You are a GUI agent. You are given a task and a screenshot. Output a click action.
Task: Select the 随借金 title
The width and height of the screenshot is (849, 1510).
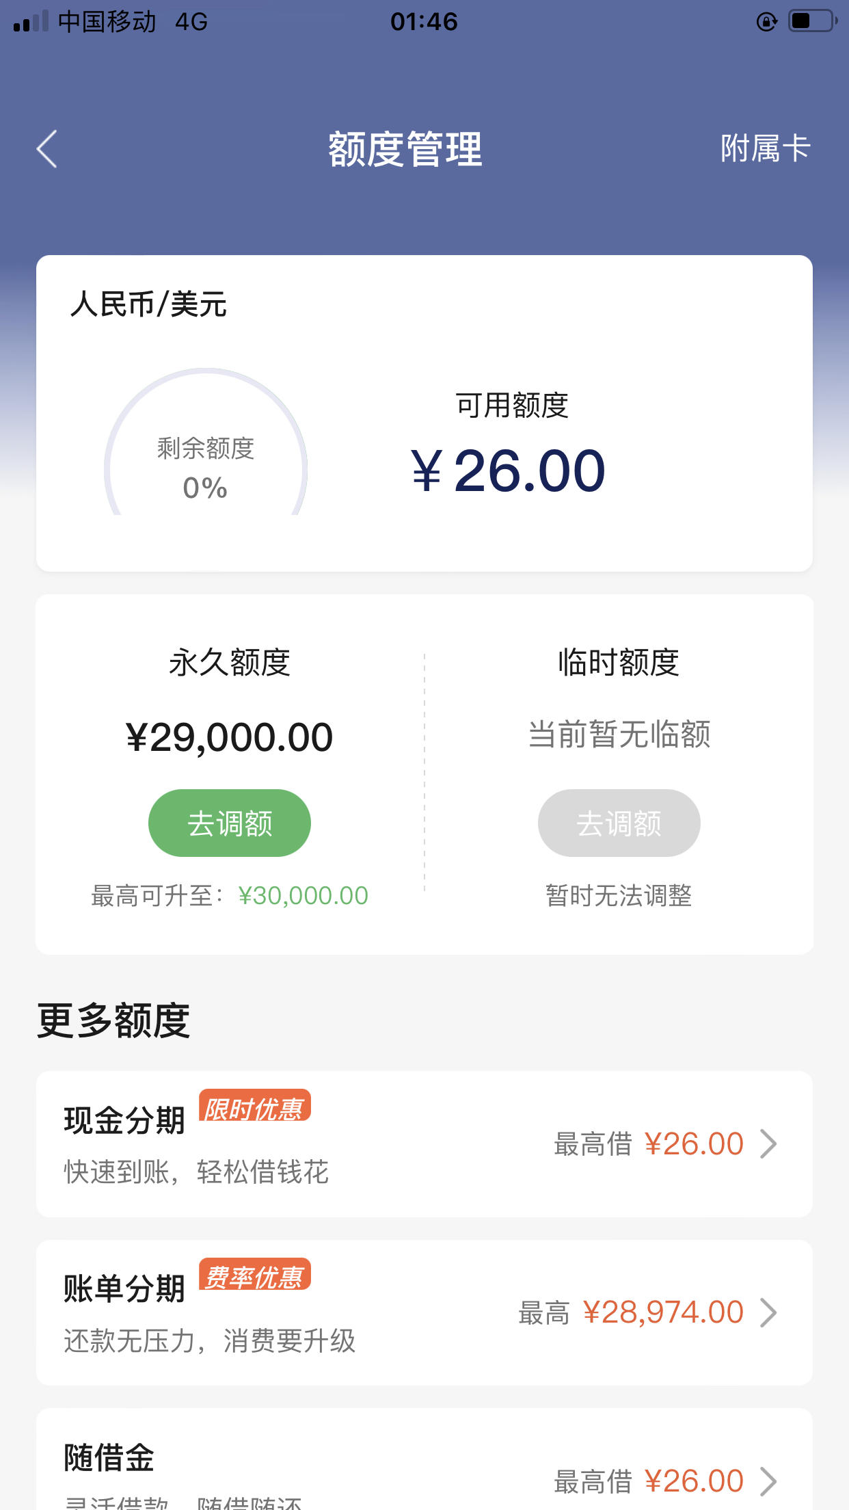109,1457
